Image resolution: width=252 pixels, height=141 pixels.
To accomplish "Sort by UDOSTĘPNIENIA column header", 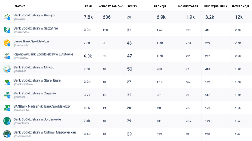I will pos(215,6).
